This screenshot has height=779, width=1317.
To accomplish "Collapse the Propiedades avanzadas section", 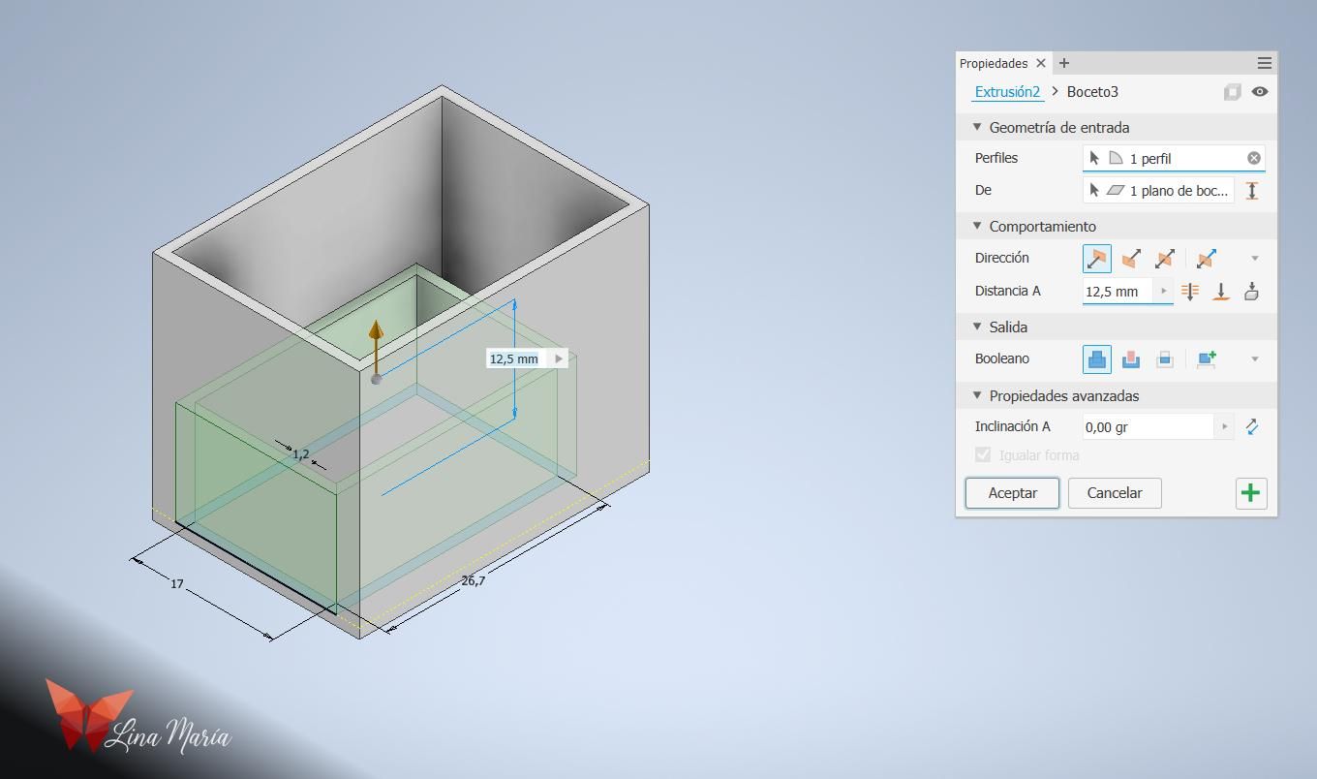I will coord(977,395).
